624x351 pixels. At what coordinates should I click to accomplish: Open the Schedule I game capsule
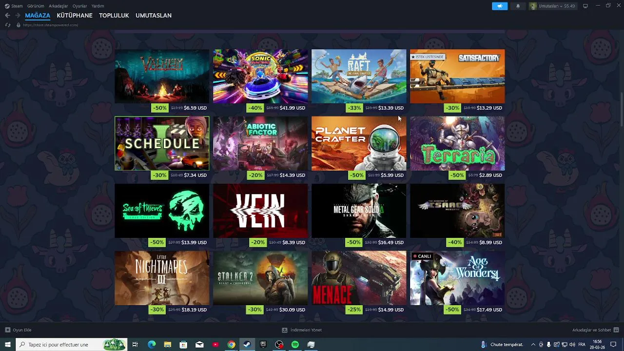click(x=162, y=143)
